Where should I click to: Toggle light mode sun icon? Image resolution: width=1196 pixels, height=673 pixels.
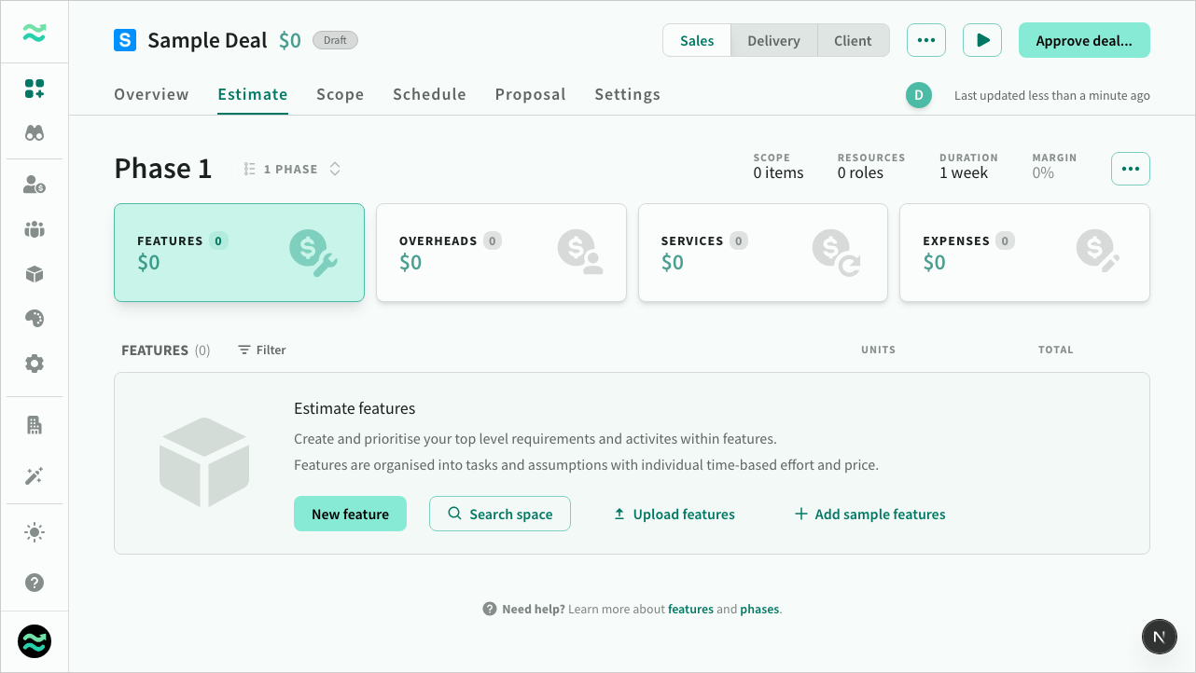35,532
